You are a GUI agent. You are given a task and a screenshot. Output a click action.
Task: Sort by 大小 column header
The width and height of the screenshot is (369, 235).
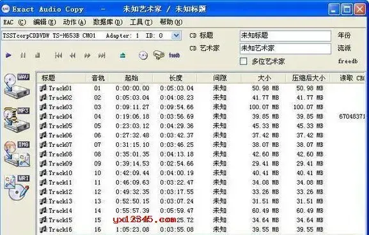[263, 78]
